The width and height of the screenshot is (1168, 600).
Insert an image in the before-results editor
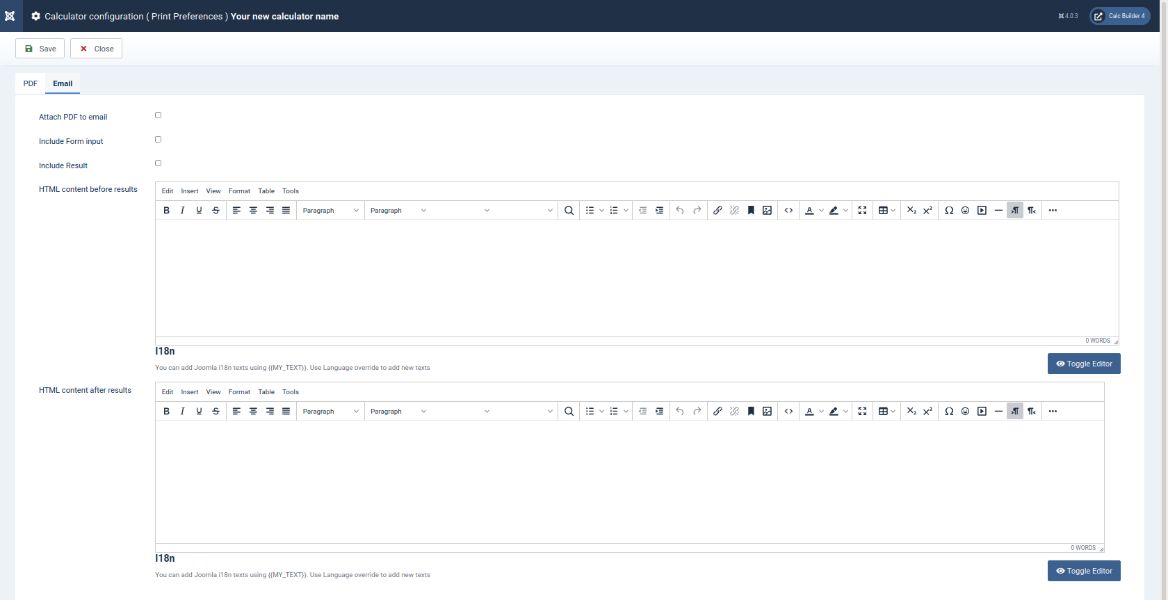[767, 210]
